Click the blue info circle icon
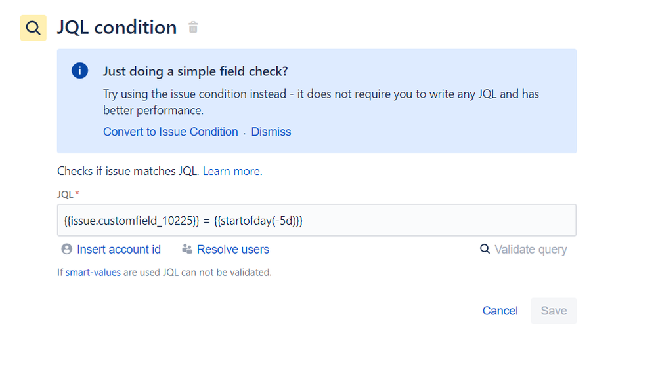The width and height of the screenshot is (656, 380). [79, 71]
